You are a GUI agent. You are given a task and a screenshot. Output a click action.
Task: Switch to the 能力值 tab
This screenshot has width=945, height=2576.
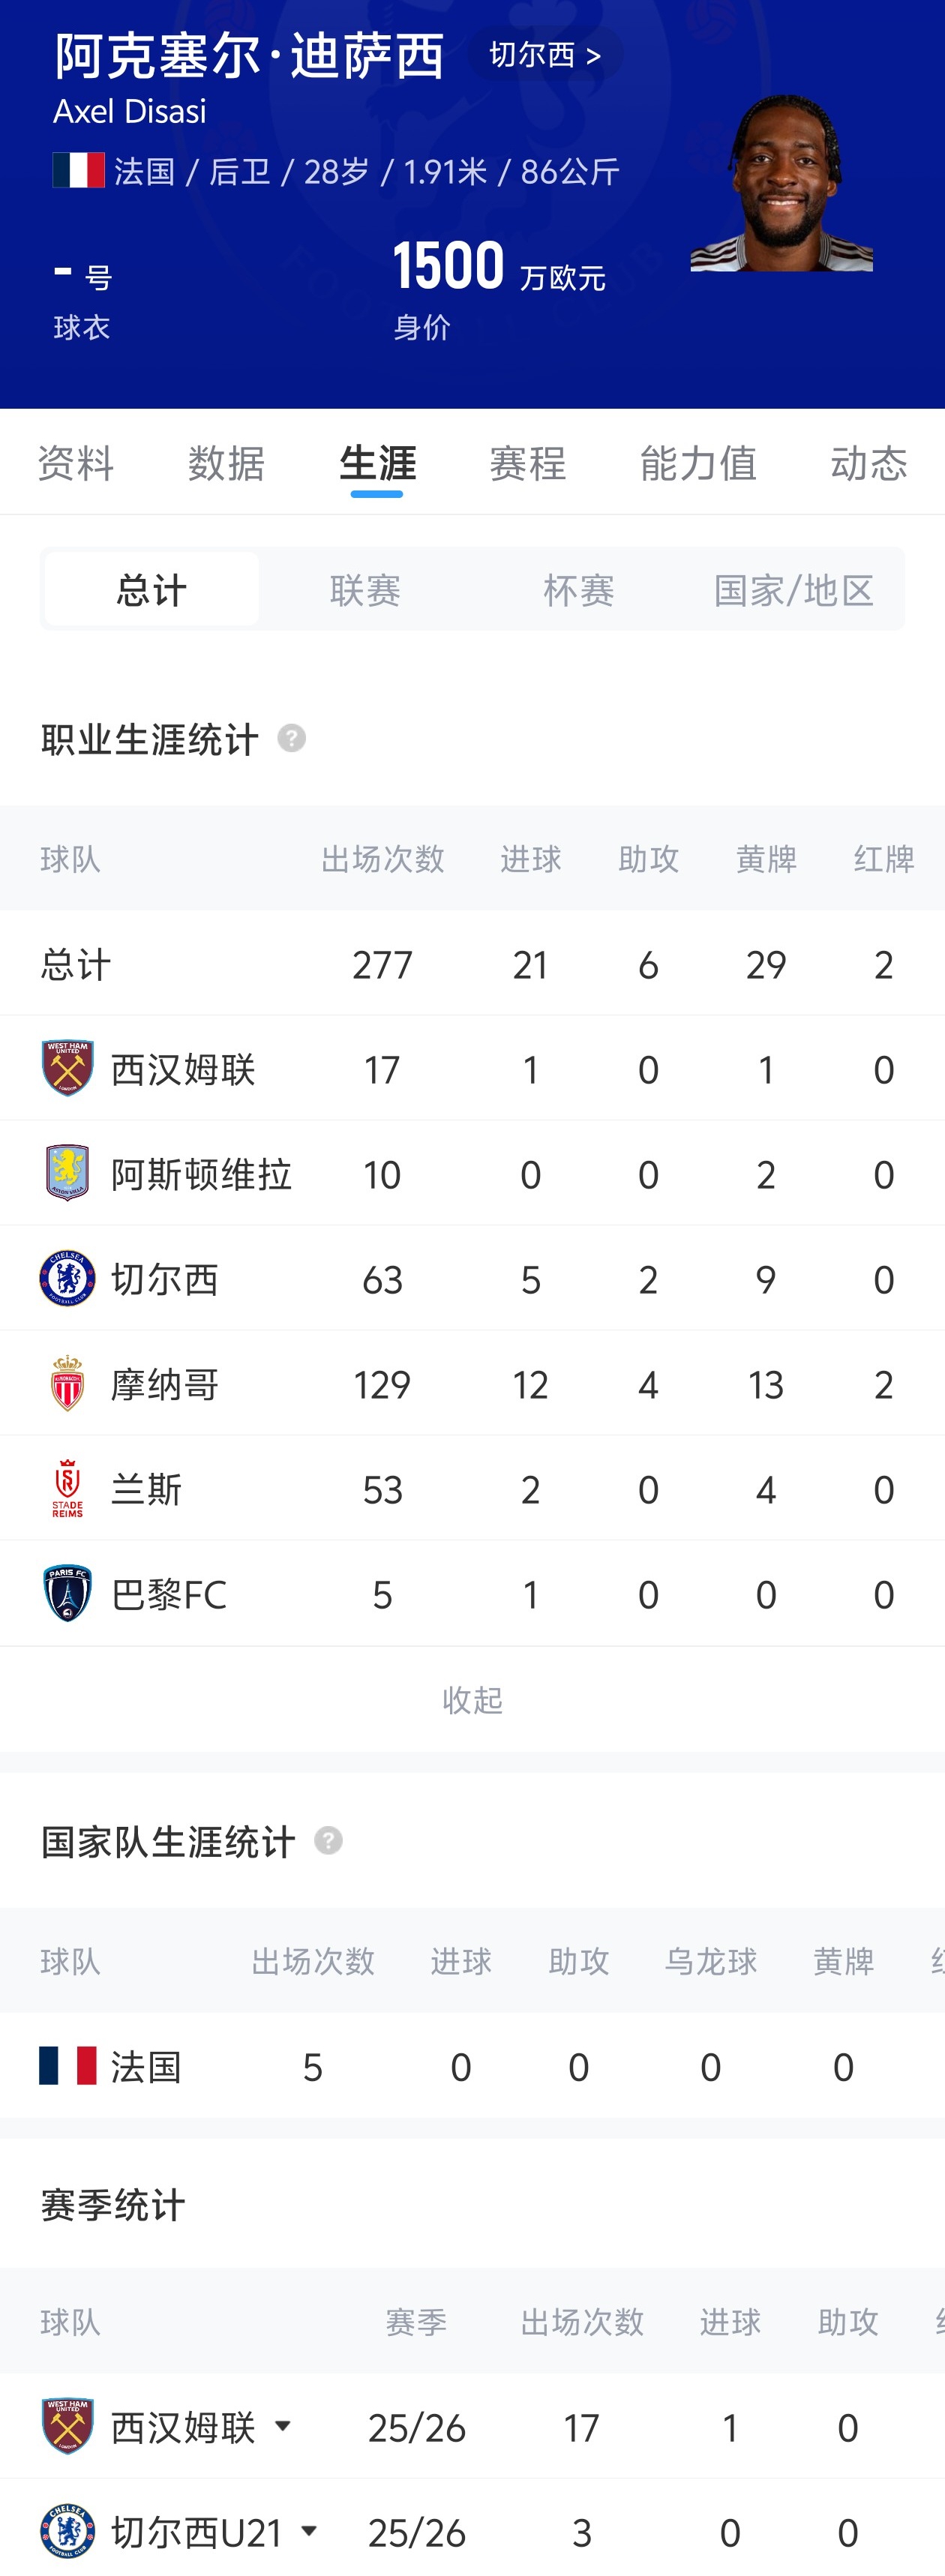point(698,463)
